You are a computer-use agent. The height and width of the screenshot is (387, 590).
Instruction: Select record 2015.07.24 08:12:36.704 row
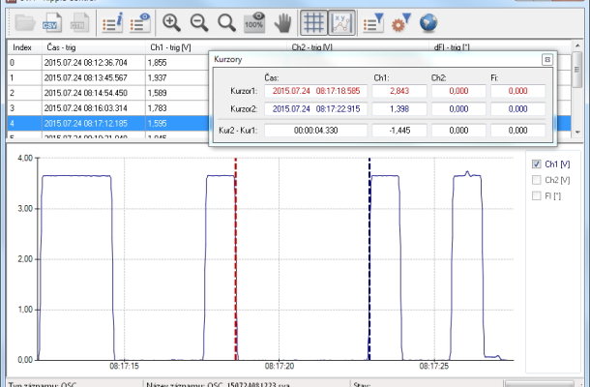tap(85, 62)
